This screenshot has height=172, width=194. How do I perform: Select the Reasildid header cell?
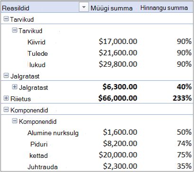point(16,8)
